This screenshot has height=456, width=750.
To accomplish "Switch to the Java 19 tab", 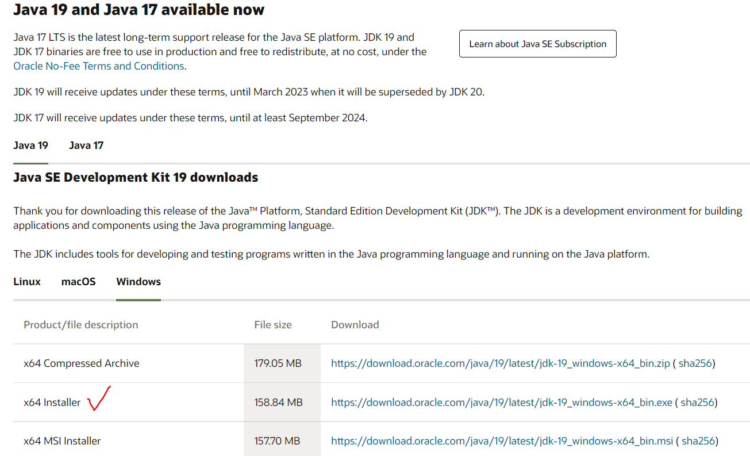I will (30, 145).
